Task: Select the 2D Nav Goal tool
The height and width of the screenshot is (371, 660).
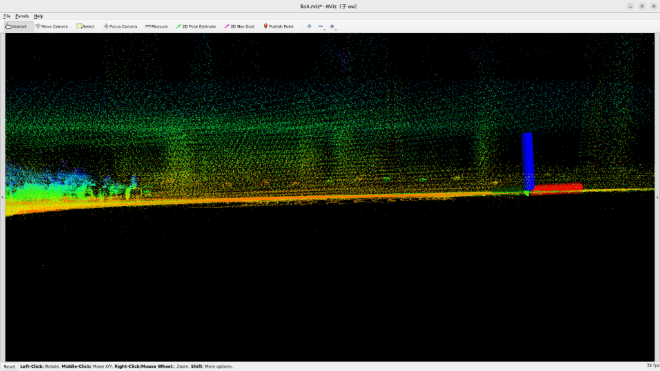Action: pyautogui.click(x=239, y=26)
